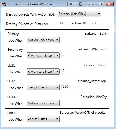Click the app icon in the title bar
This screenshot has height=129, width=116.
click(4, 4)
